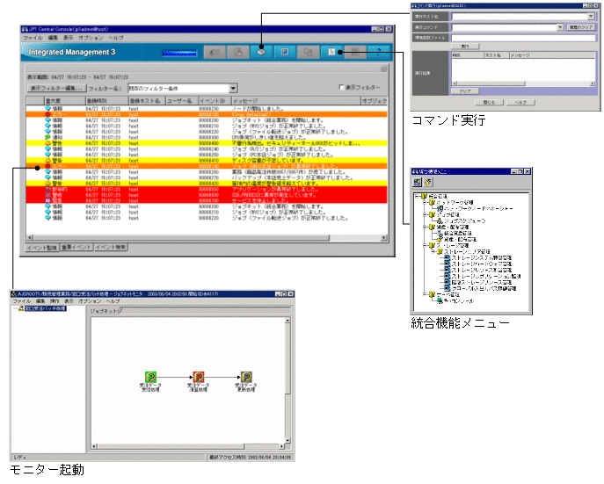
Task: Click the 表示フィルター編集 button
Action: (55, 88)
